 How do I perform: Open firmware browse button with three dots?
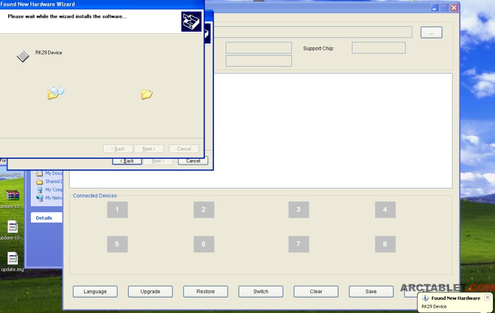pos(431,32)
